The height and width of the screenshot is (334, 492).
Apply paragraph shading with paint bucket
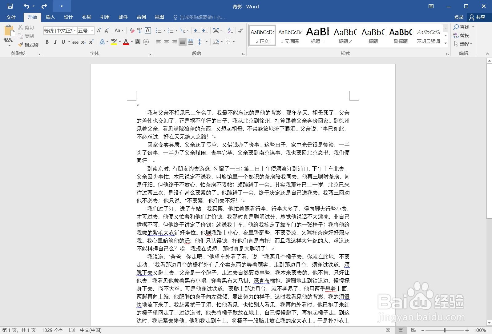[x=216, y=42]
